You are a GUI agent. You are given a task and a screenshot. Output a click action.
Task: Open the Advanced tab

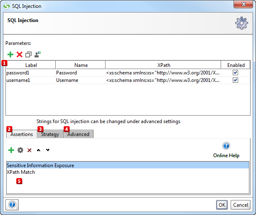pos(79,134)
